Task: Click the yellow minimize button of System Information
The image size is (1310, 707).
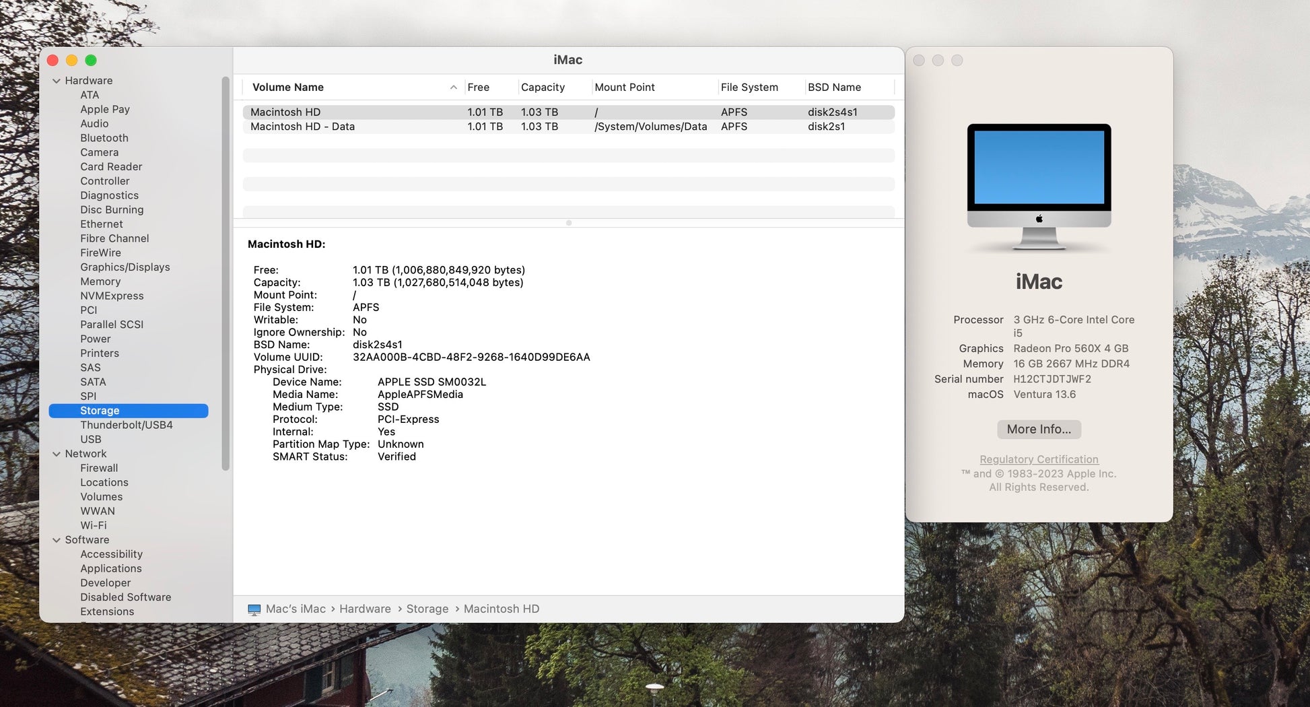Action: pyautogui.click(x=71, y=61)
